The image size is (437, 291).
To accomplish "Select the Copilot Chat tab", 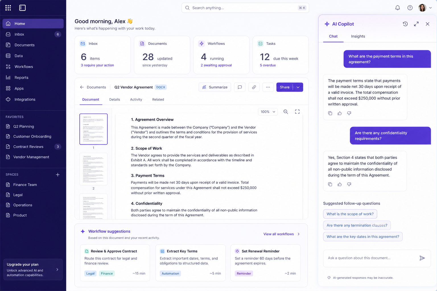I will pos(333,36).
